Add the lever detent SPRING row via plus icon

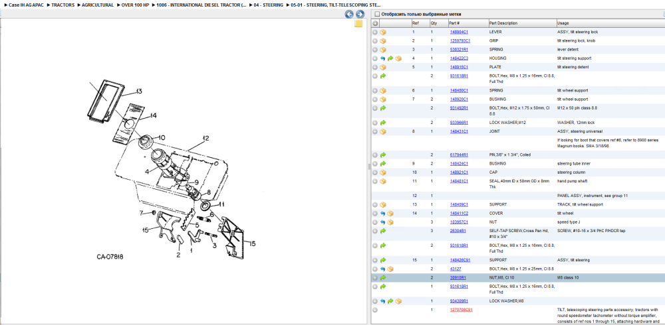(x=375, y=50)
